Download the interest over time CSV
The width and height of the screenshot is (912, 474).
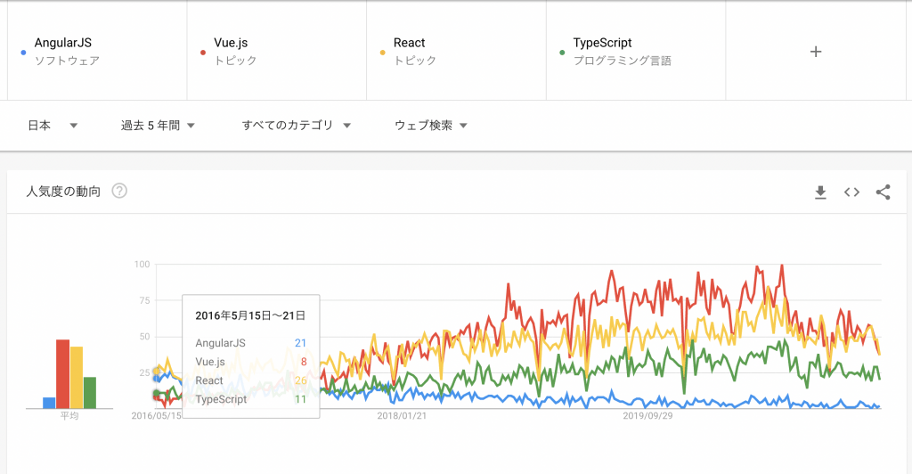tap(820, 192)
